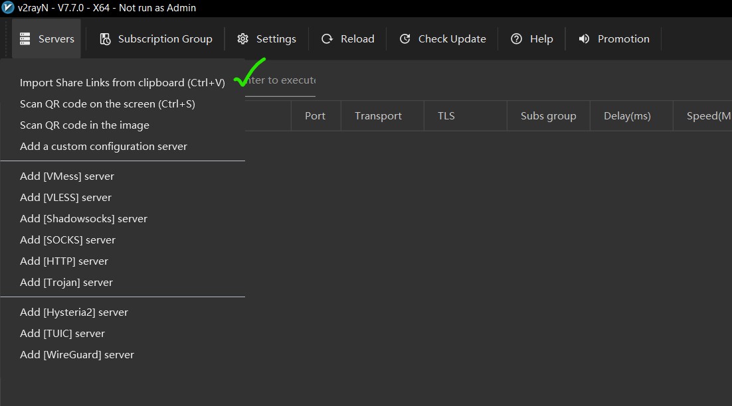The width and height of the screenshot is (732, 406).
Task: Click the Reload circular arrow icon
Action: (x=327, y=39)
